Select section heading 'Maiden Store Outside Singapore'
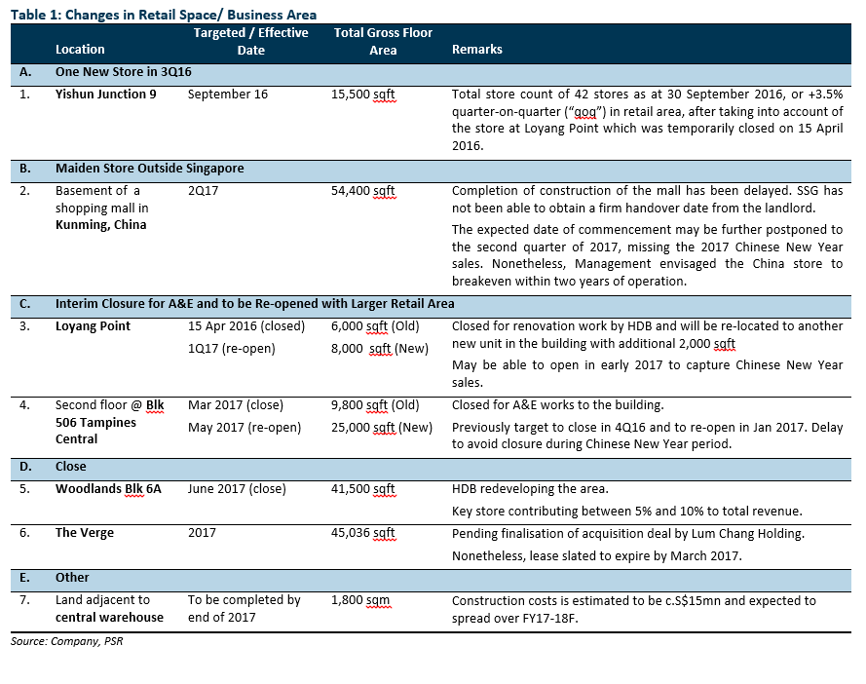This screenshot has width=866, height=684. [x=149, y=169]
